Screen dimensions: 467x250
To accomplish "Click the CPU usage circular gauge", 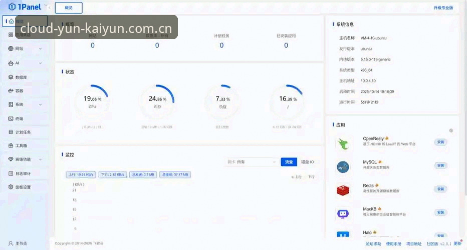I will pyautogui.click(x=92, y=101).
